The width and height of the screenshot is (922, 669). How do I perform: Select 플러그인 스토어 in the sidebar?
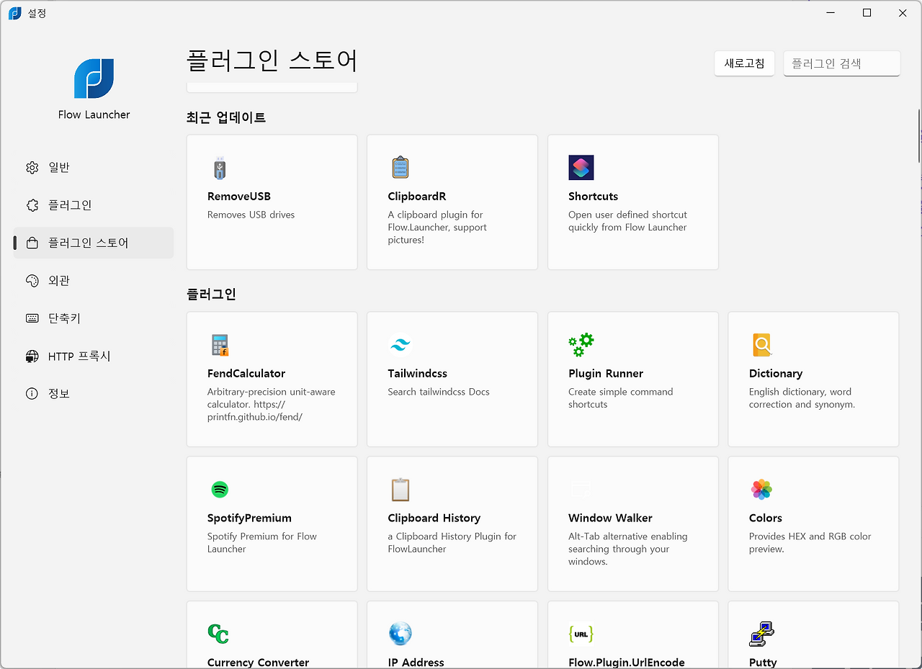coord(94,243)
